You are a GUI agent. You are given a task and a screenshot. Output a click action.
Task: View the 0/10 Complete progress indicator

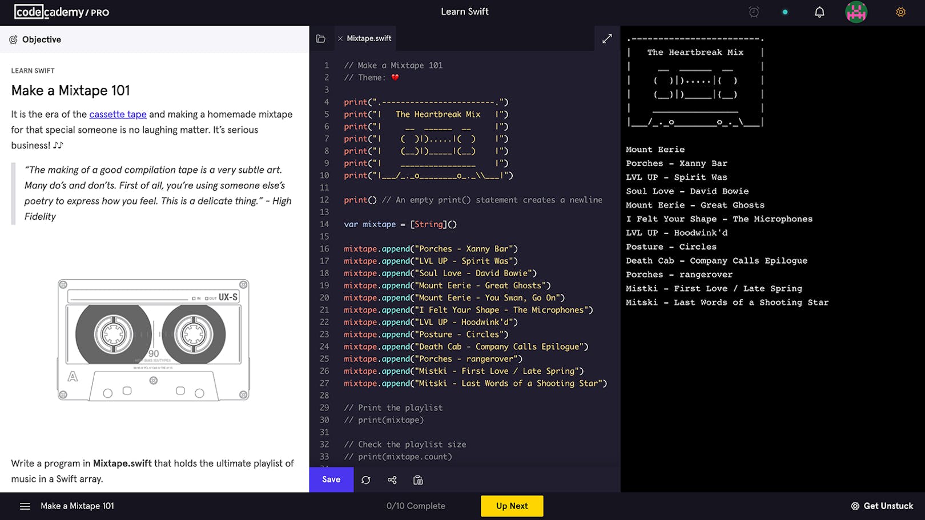pyautogui.click(x=416, y=506)
